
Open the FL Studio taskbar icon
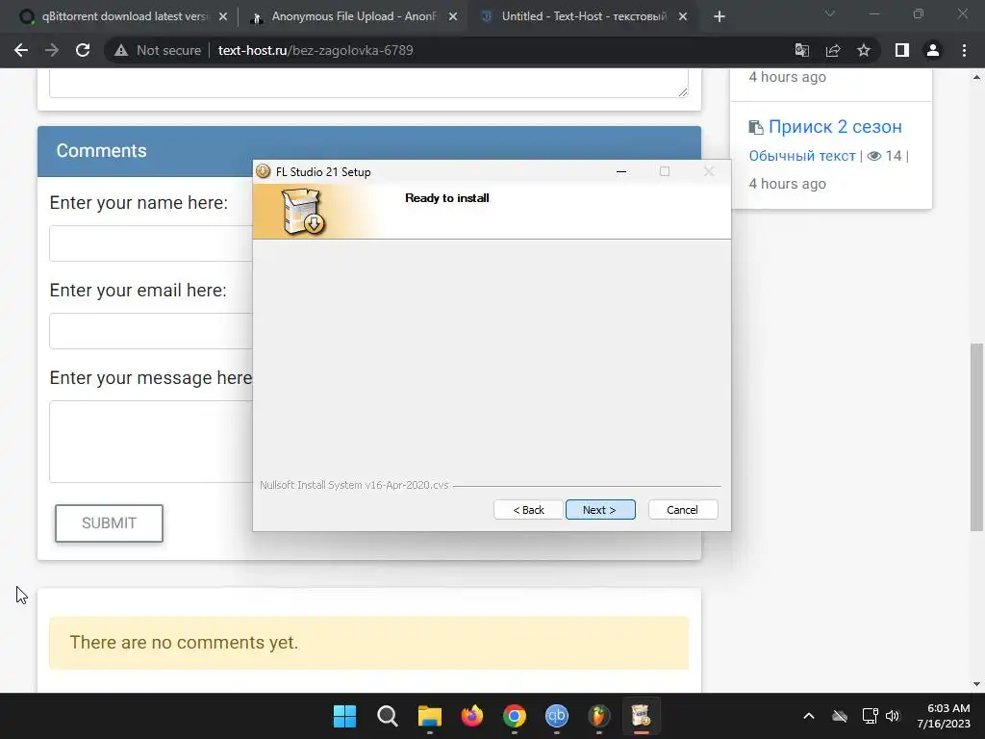598,716
